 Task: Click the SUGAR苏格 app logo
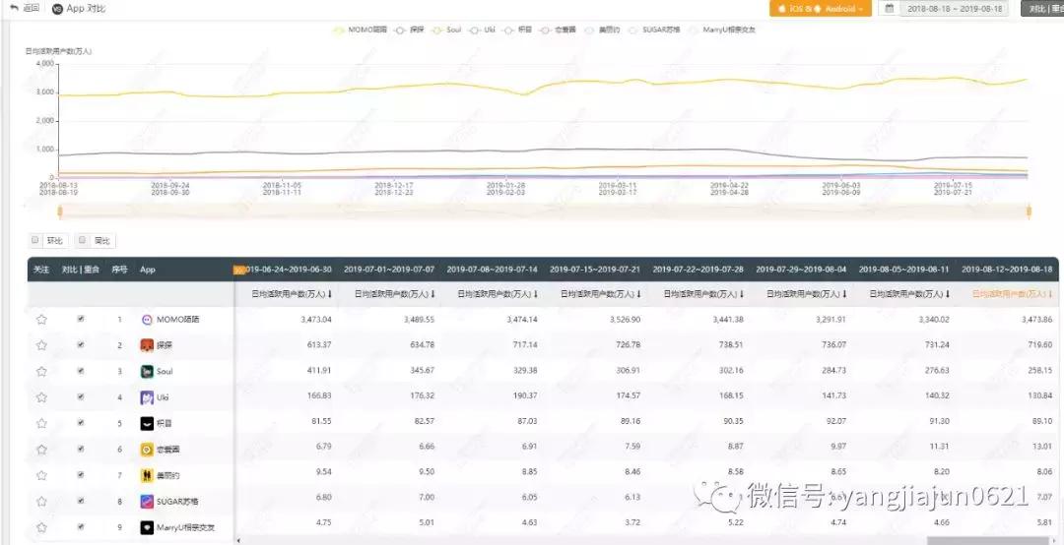point(147,502)
